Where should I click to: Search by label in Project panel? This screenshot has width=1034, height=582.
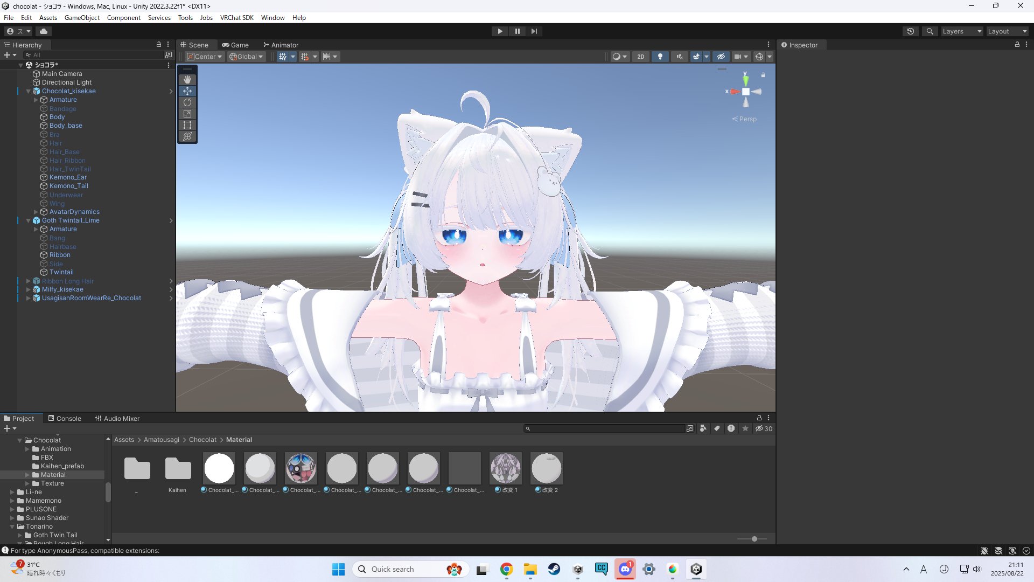pos(717,429)
